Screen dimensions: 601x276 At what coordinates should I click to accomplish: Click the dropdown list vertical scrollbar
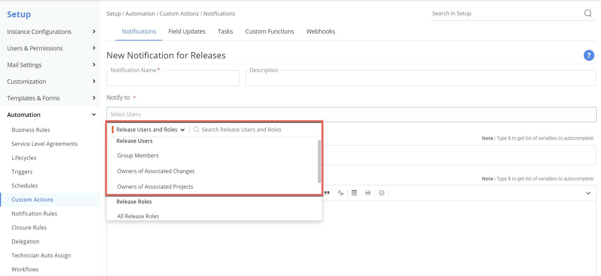(319, 161)
